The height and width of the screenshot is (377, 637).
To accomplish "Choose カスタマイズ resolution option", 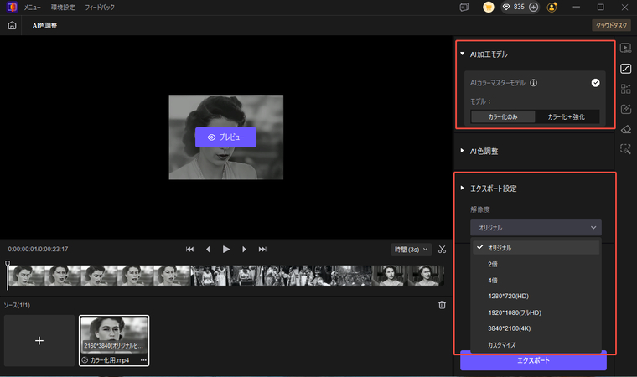I will click(x=536, y=344).
